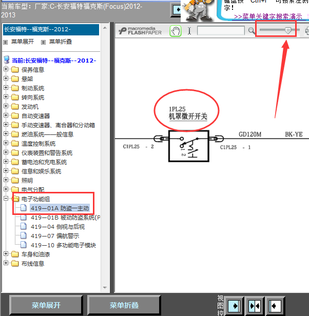The width and height of the screenshot is (309, 316).
Task: Click the zoom slider handle
Action: [288, 30]
